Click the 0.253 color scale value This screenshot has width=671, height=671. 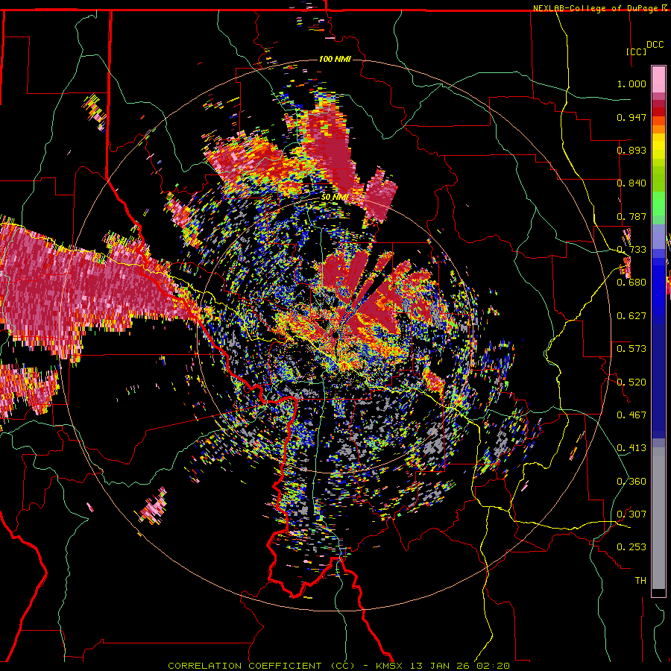[631, 547]
